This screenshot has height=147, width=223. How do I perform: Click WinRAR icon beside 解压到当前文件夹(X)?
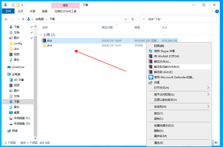click(151, 67)
